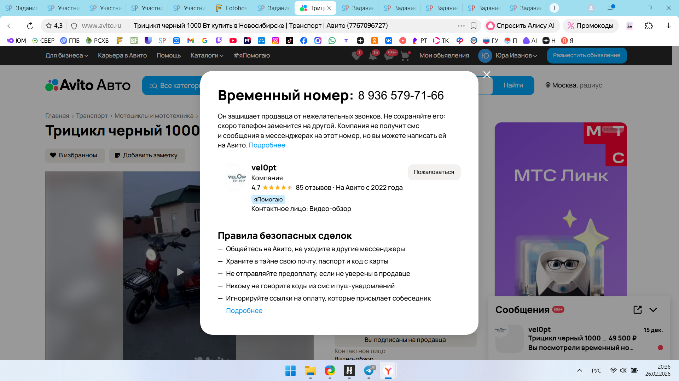Expand 'Для бизнеса' dropdown menu
Viewport: 679px width, 381px height.
pos(66,55)
